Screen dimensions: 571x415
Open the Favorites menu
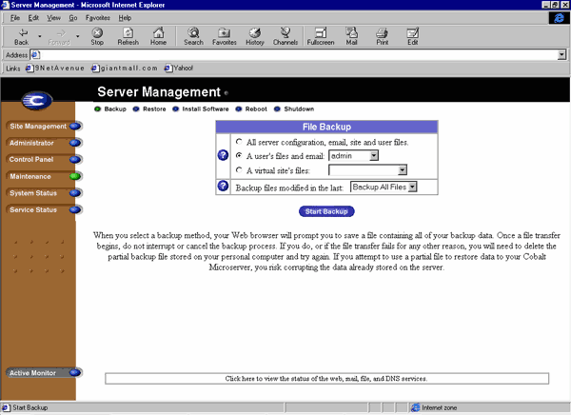[98, 18]
